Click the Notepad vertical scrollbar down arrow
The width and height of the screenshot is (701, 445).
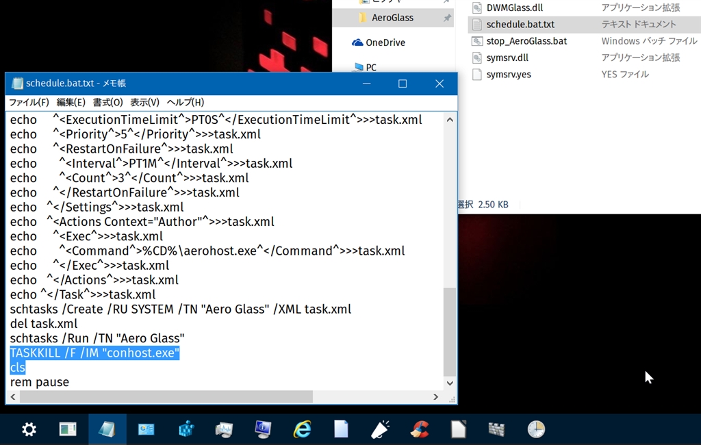[450, 383]
